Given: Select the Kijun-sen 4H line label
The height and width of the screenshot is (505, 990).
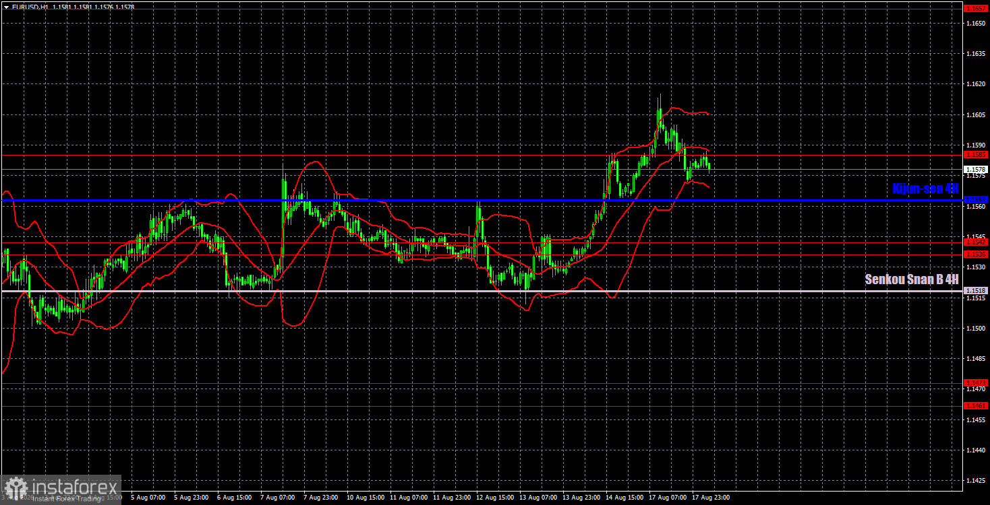Looking at the screenshot, I should coord(925,189).
